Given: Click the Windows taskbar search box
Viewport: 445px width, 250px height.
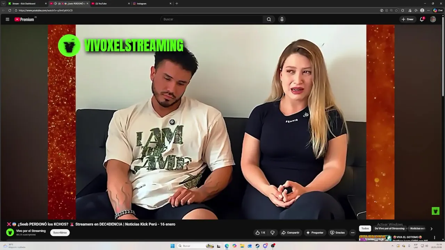Looking at the screenshot, I should pos(196,246).
